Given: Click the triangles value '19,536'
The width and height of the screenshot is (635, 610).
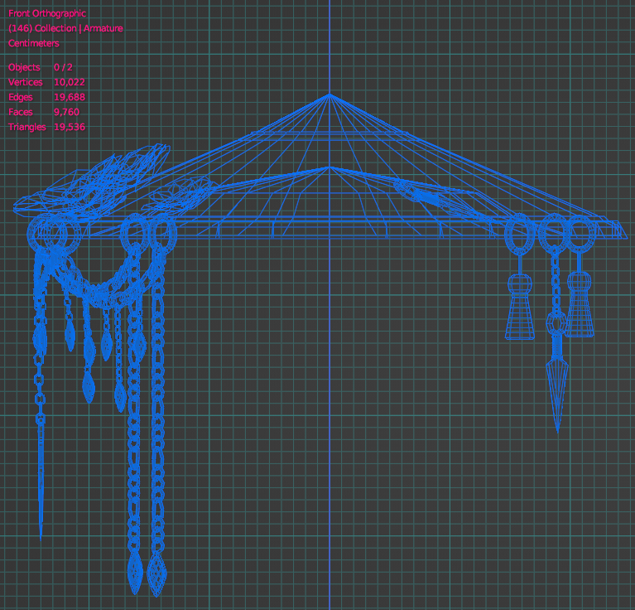Looking at the screenshot, I should pyautogui.click(x=70, y=128).
